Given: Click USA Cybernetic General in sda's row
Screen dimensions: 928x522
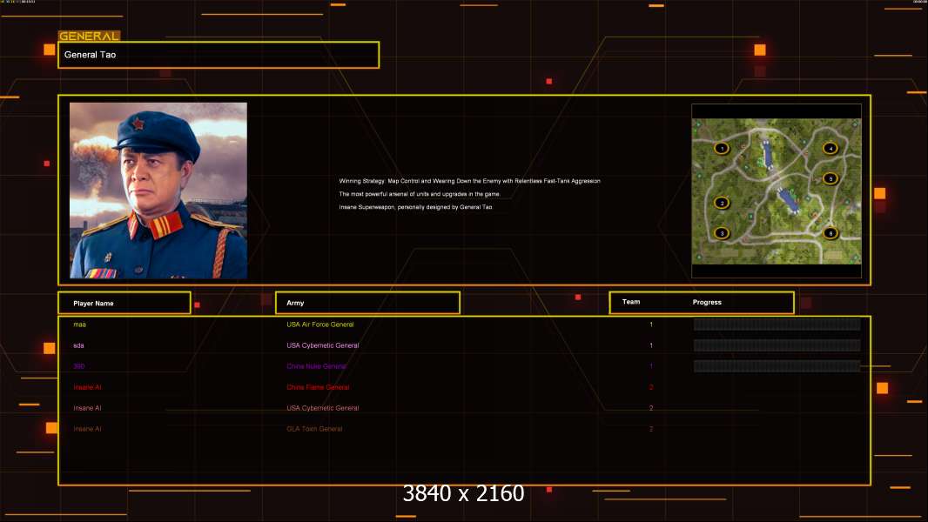Looking at the screenshot, I should click(323, 345).
